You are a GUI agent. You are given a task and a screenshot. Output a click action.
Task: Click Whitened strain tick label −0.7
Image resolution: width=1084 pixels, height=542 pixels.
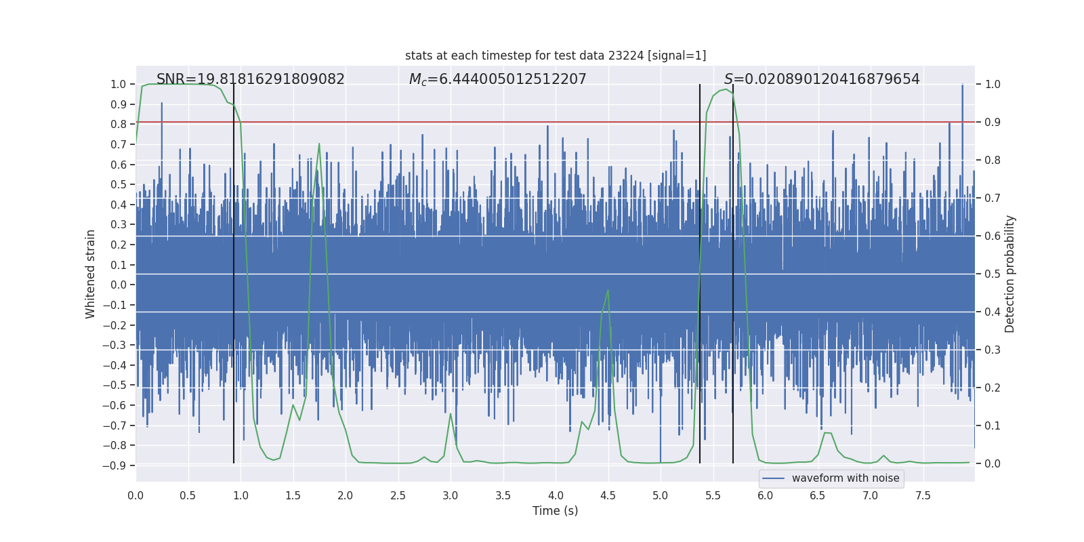click(x=114, y=425)
